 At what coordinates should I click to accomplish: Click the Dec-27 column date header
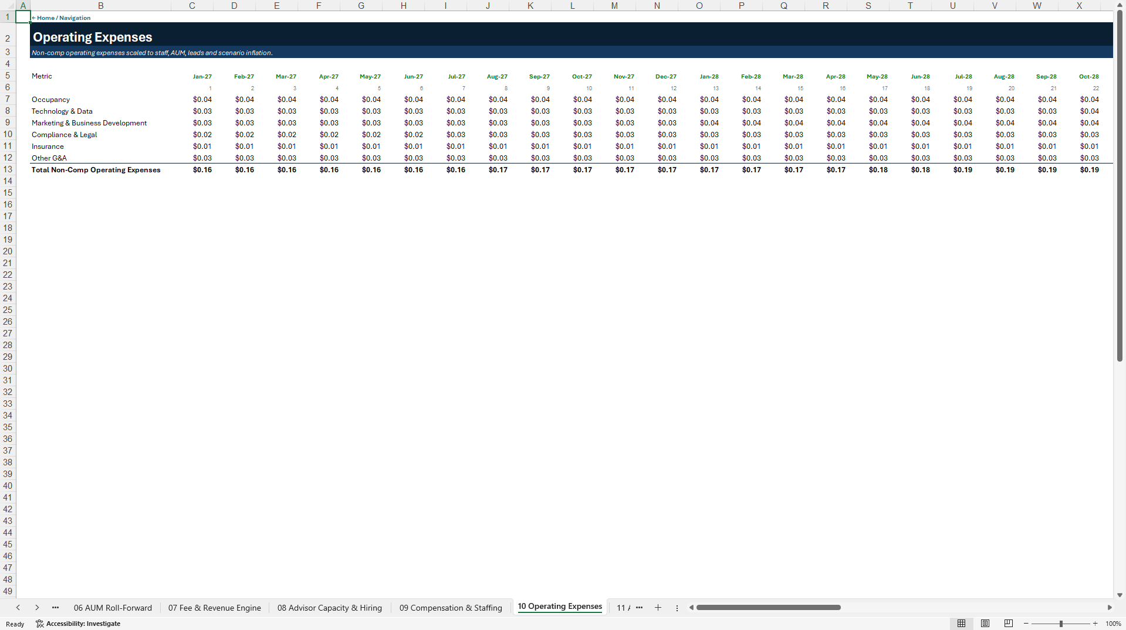pos(666,77)
